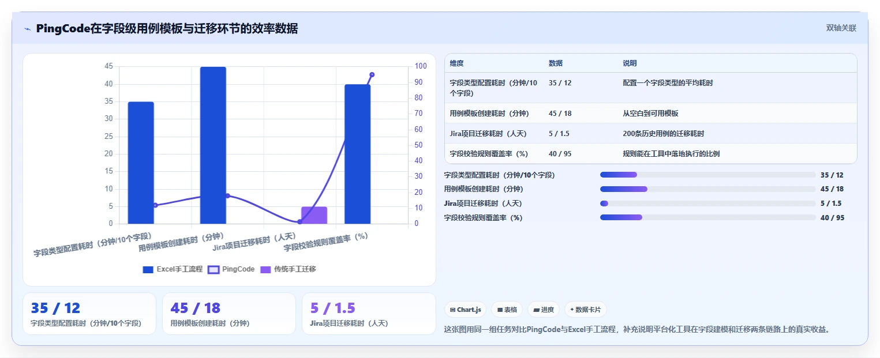Click the 数据卡片 tag chip
The height and width of the screenshot is (358, 880).
coord(585,310)
